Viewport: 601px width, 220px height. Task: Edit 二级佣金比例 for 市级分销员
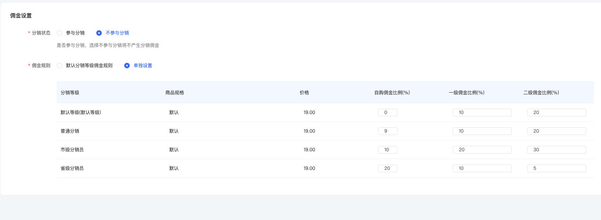coord(556,150)
